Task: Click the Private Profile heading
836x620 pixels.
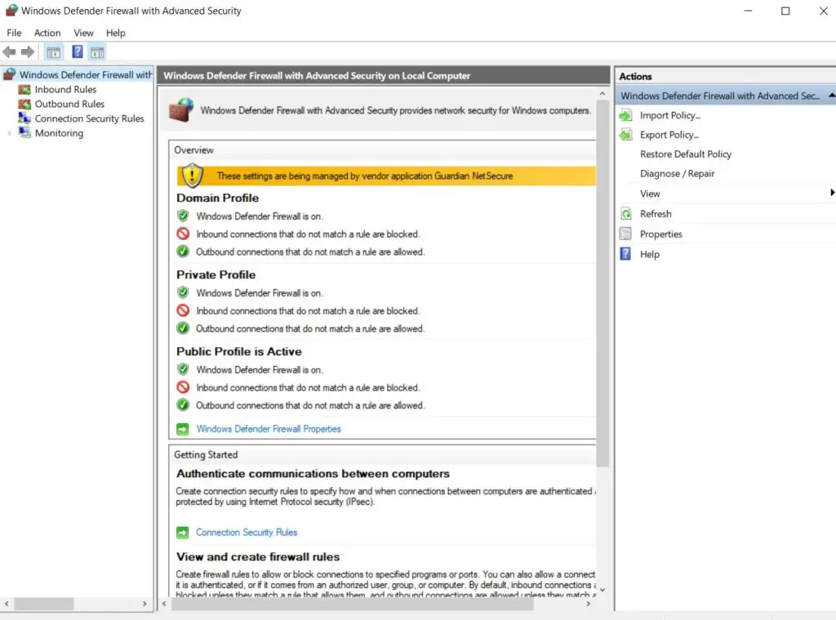Action: 216,274
